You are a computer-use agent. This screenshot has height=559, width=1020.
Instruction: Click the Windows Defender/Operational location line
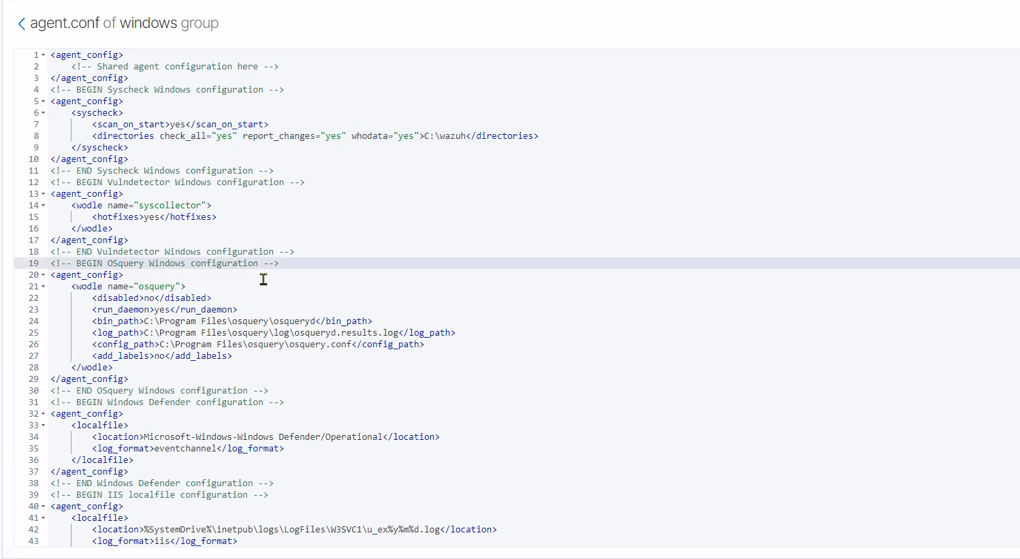point(266,436)
